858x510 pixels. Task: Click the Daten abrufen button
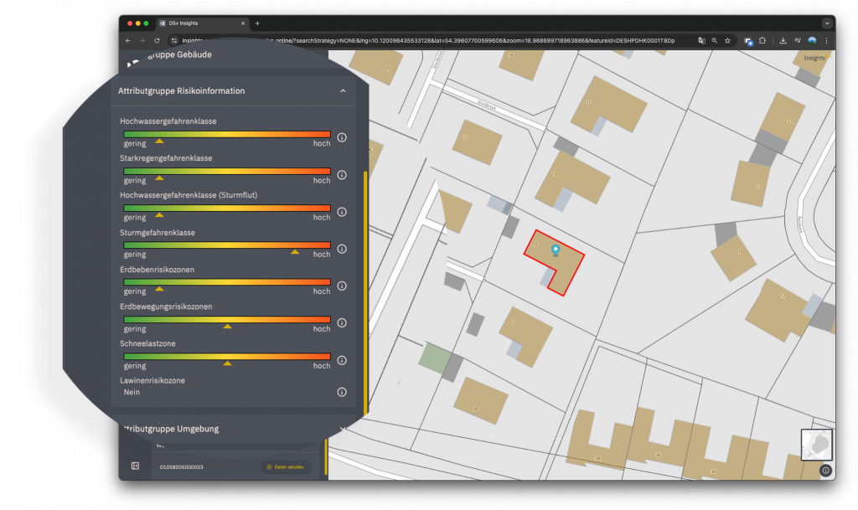(287, 466)
